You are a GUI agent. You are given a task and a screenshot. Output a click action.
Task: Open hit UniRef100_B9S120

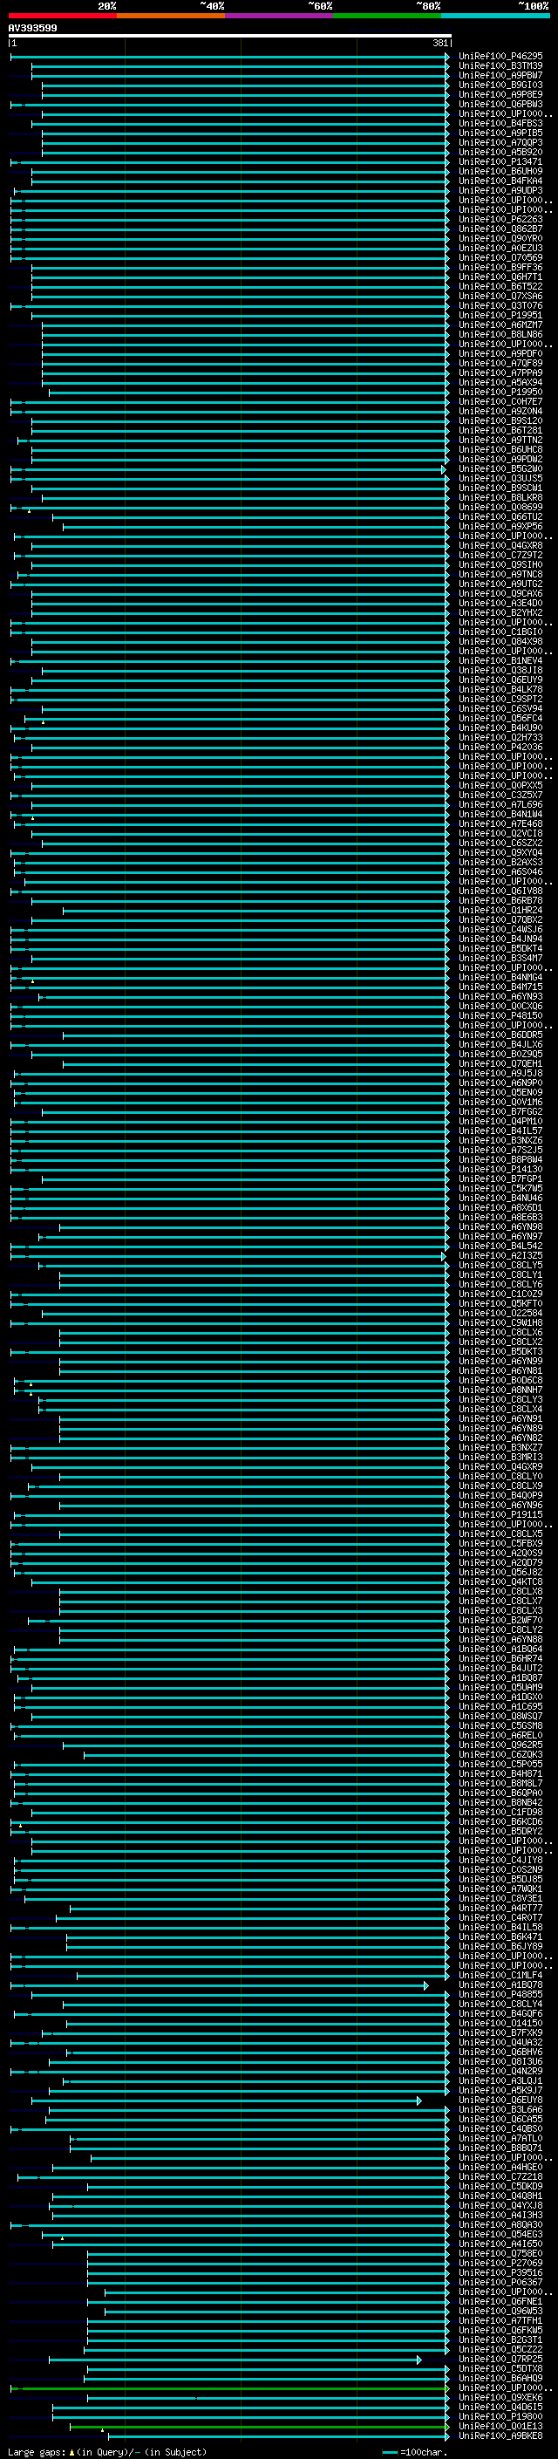click(x=500, y=421)
